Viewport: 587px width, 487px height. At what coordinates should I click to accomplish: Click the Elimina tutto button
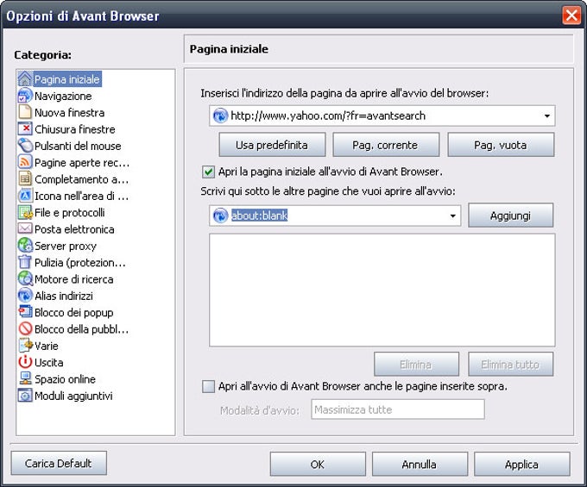click(511, 364)
